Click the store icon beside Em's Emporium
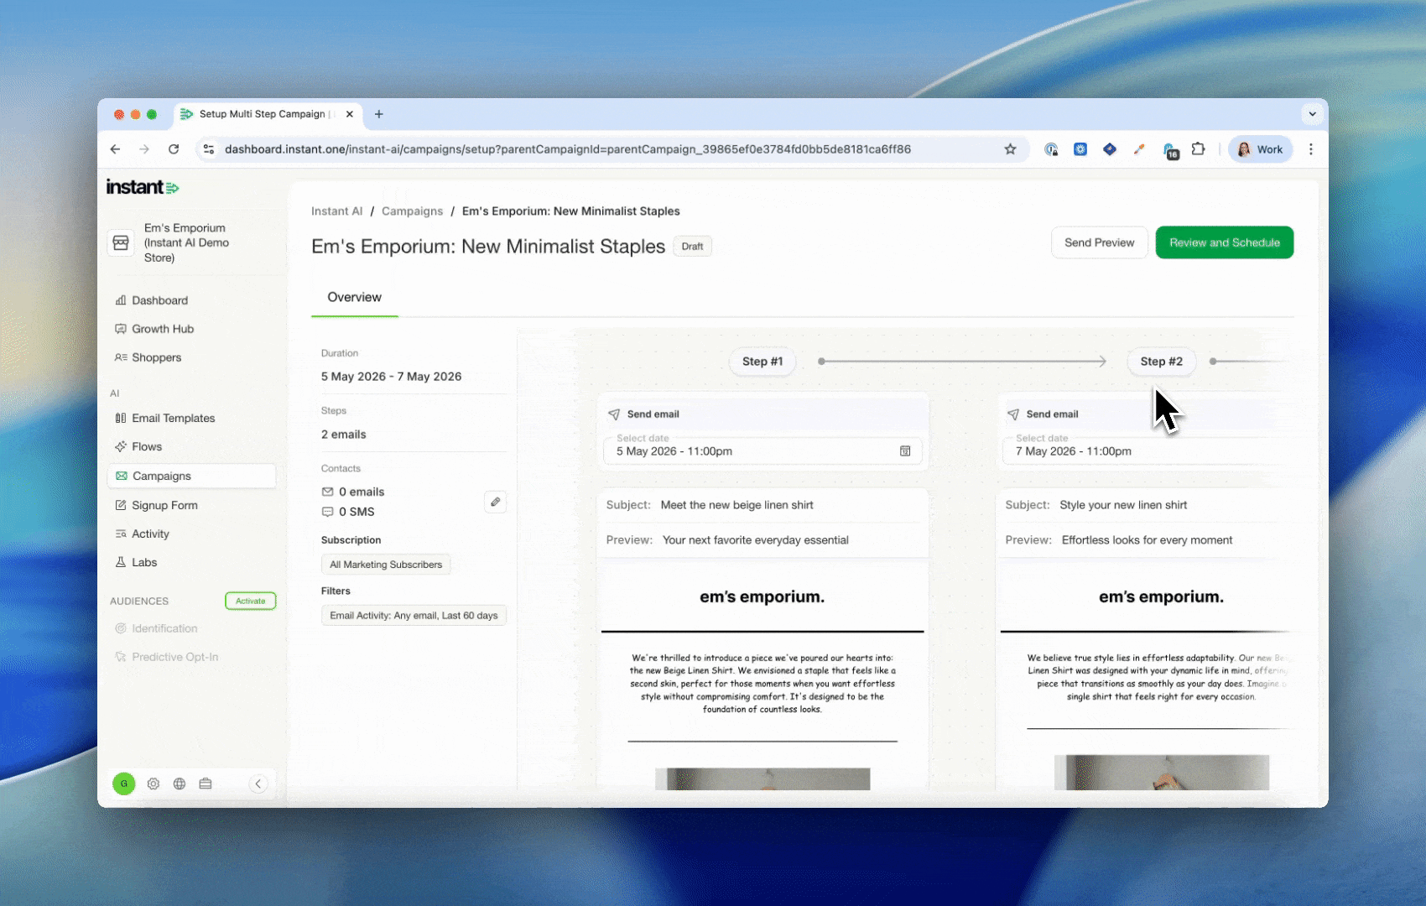1426x906 pixels. pyautogui.click(x=121, y=242)
